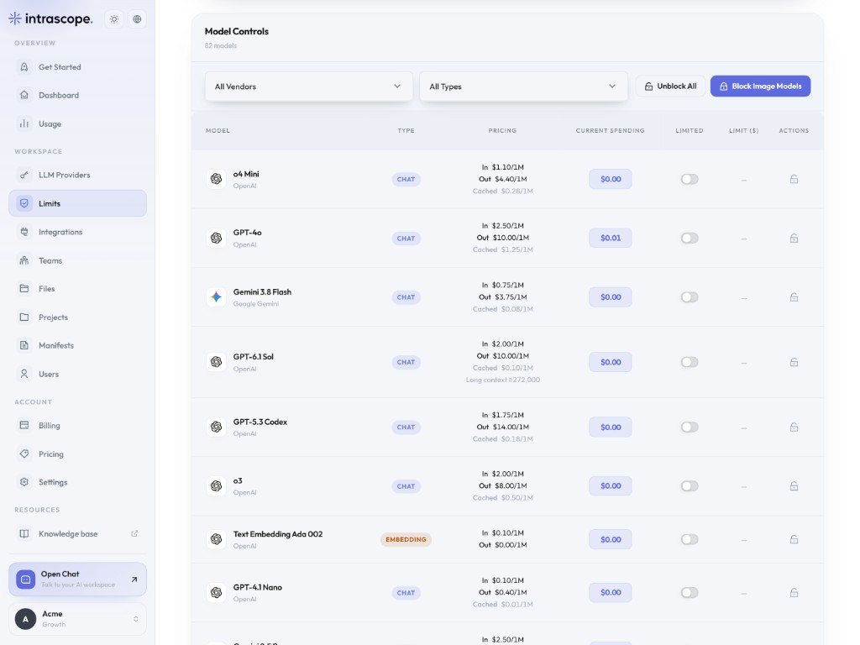Click 'Out $14.00/1M' price text
Image resolution: width=860 pixels, height=645 pixels.
503,427
